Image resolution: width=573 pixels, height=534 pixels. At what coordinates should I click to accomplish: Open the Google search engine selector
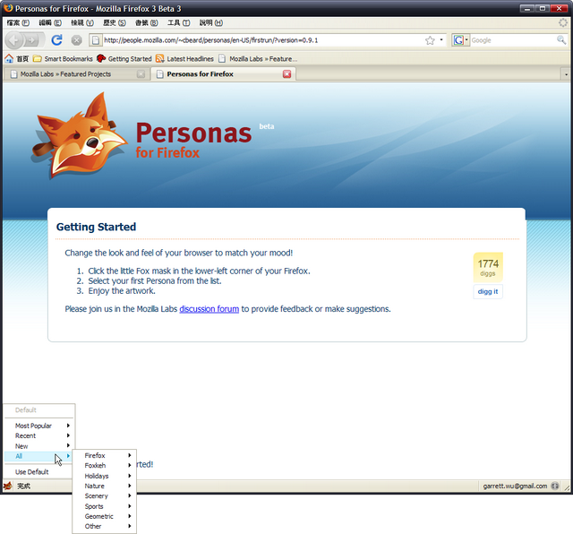click(461, 39)
